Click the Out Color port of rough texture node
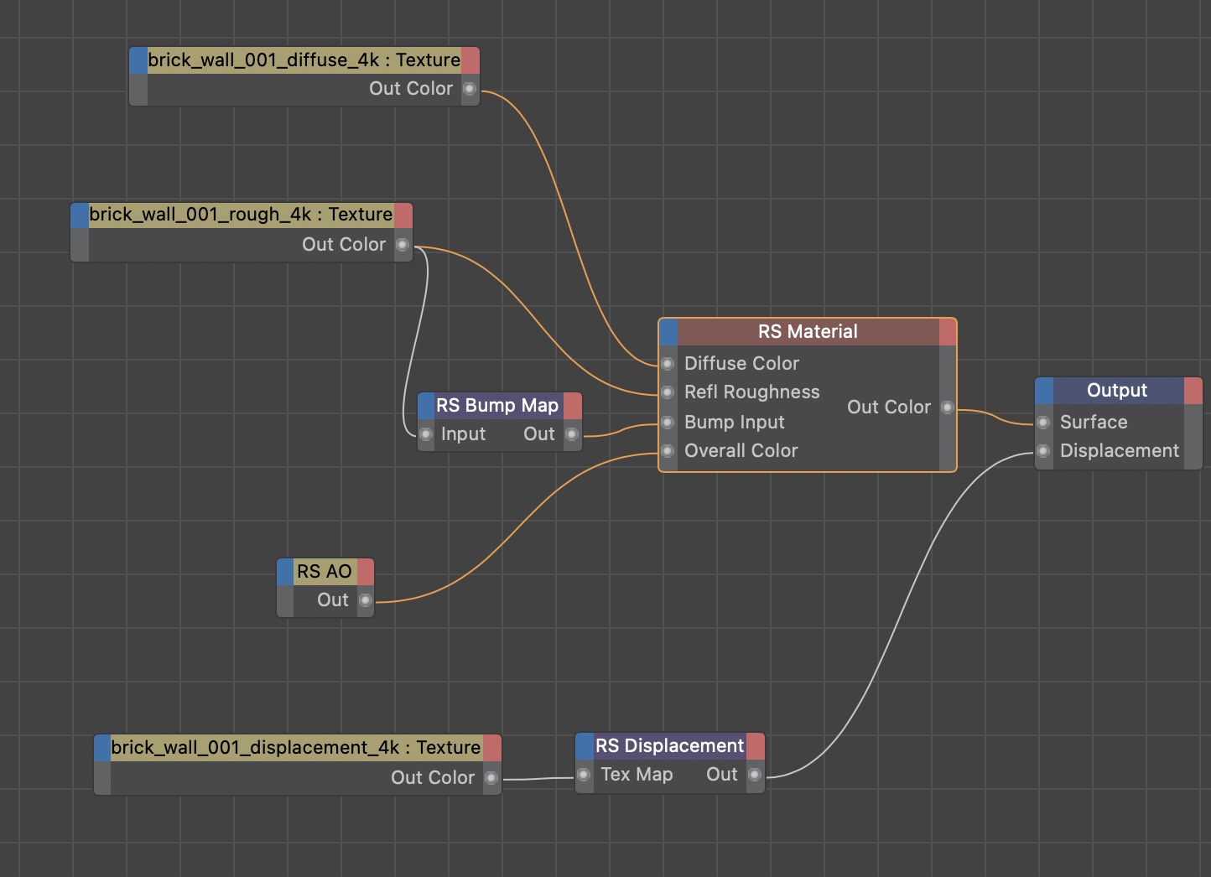This screenshot has width=1211, height=877. click(403, 245)
